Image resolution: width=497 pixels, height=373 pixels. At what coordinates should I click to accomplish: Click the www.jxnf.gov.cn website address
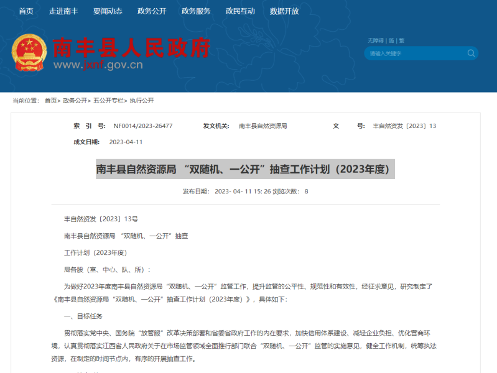pos(98,65)
